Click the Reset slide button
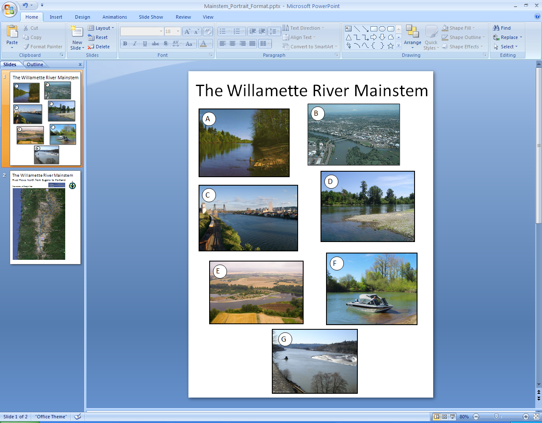Screen dimensions: 542x423 98,37
